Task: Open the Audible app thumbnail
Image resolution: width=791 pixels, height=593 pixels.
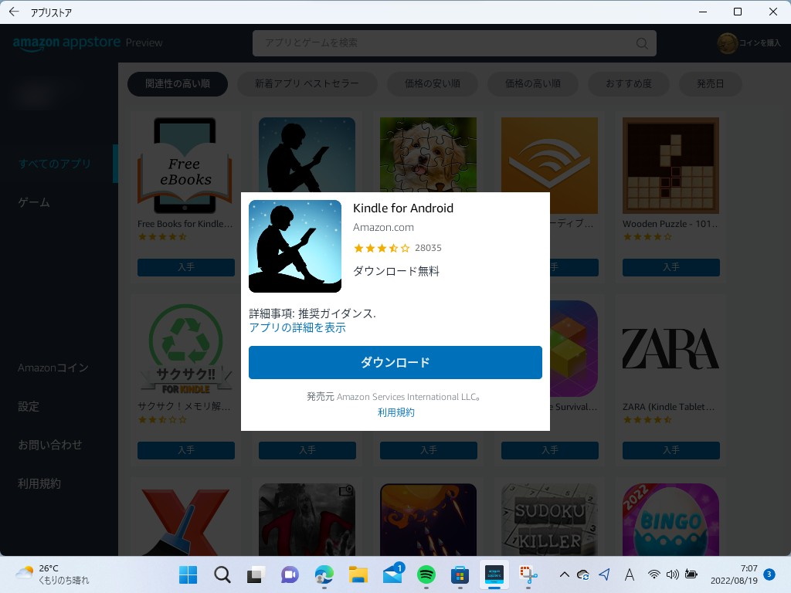Action: [549, 164]
